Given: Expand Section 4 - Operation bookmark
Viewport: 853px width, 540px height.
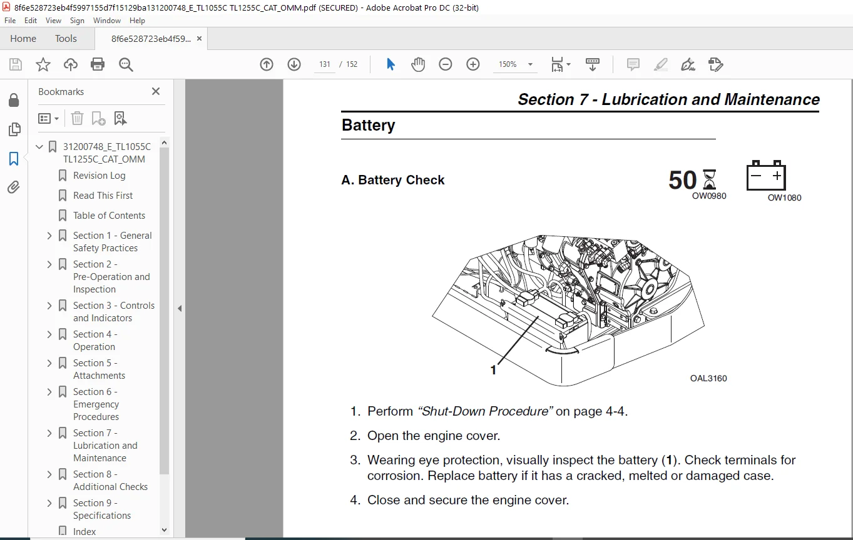Looking at the screenshot, I should pyautogui.click(x=49, y=334).
